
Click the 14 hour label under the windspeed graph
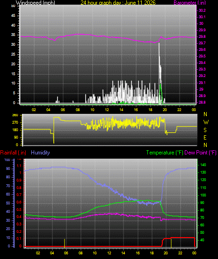[121, 110]
